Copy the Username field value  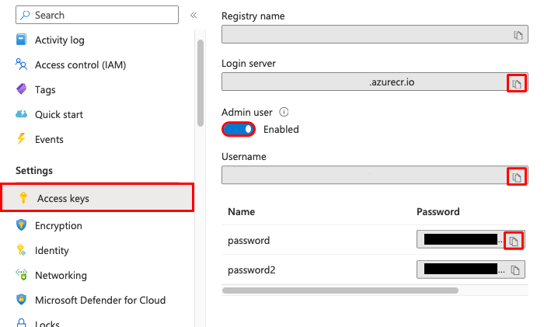pos(517,177)
